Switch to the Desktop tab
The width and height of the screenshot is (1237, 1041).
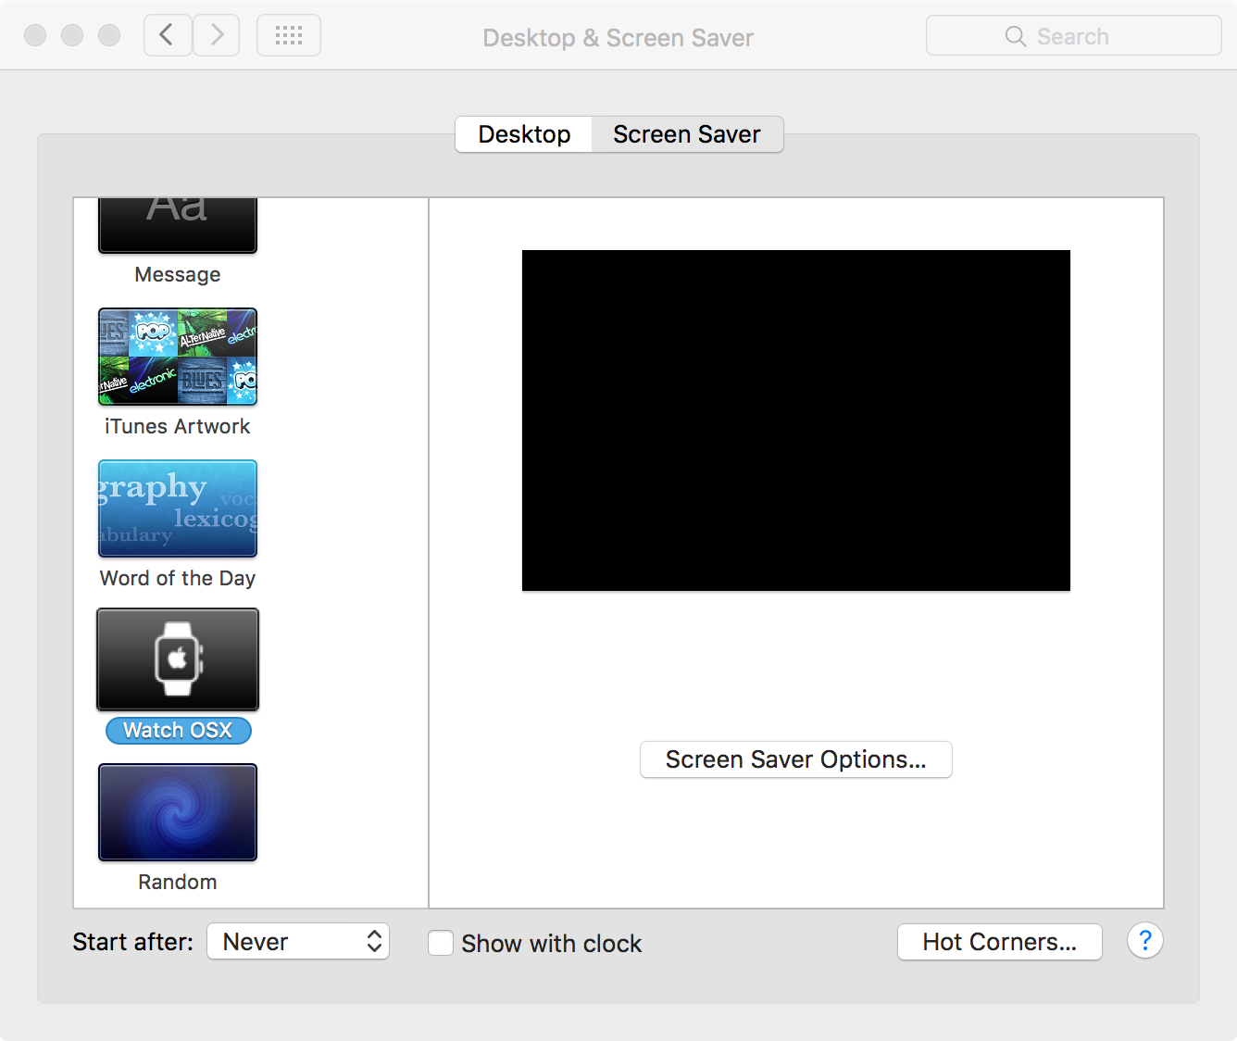coord(524,134)
